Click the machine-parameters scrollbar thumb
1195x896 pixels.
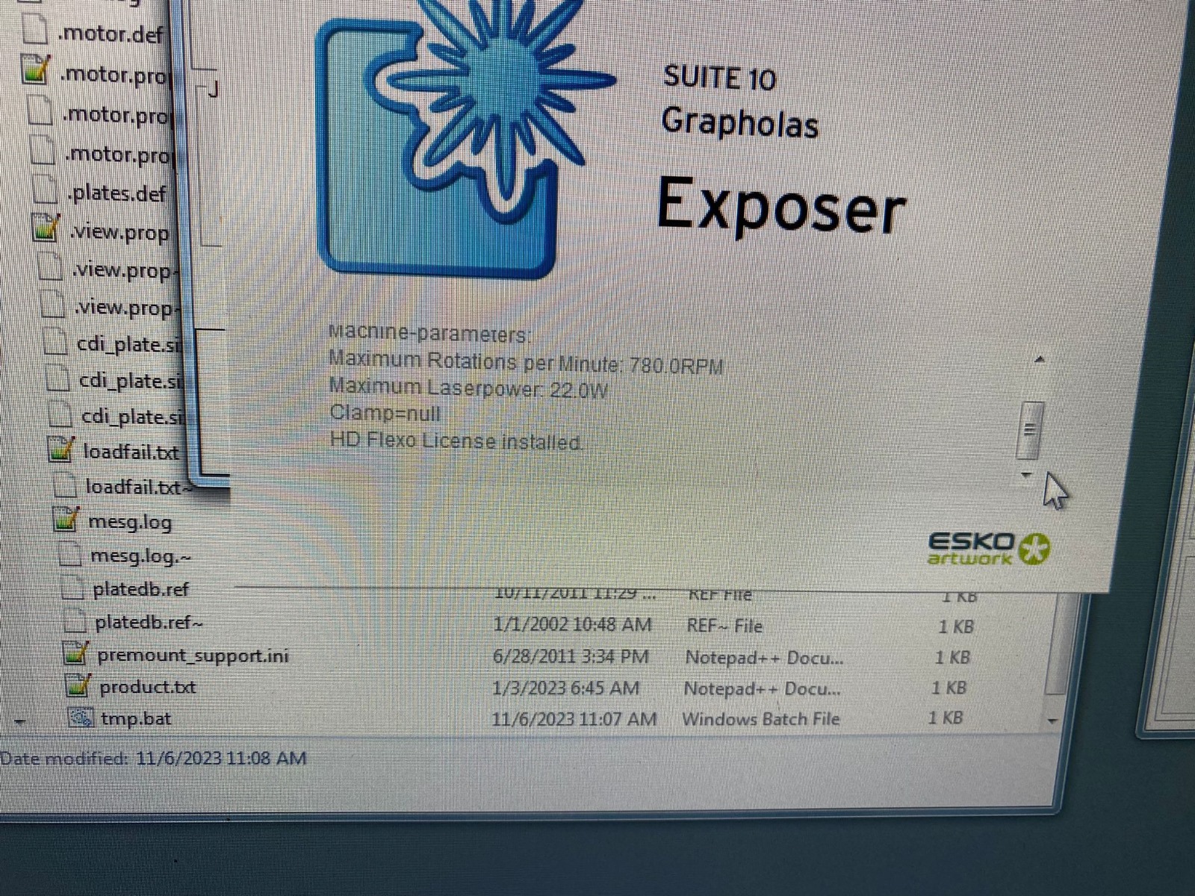tap(1030, 430)
